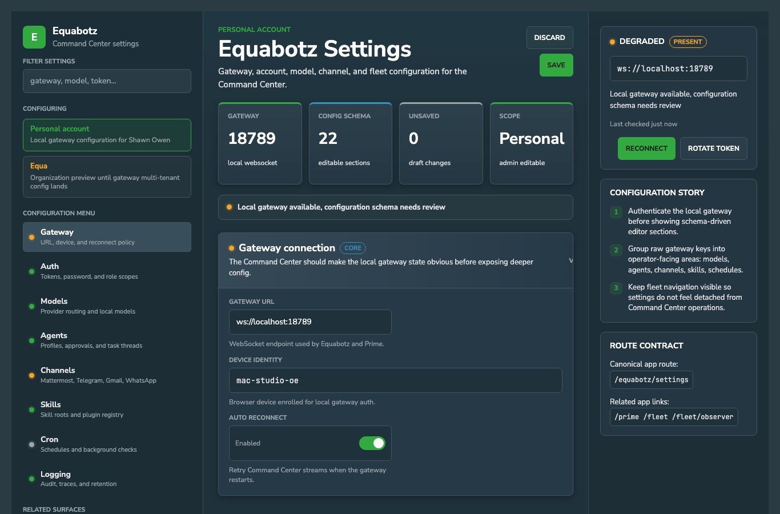The height and width of the screenshot is (514, 780).
Task: Click the filter settings search field
Action: click(107, 81)
